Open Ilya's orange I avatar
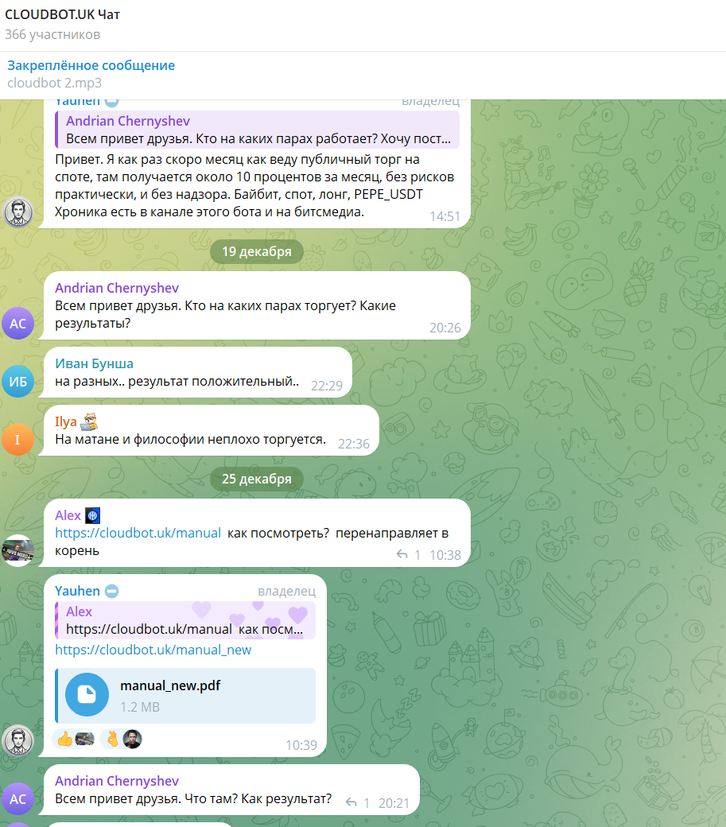The width and height of the screenshot is (726, 827). (18, 439)
